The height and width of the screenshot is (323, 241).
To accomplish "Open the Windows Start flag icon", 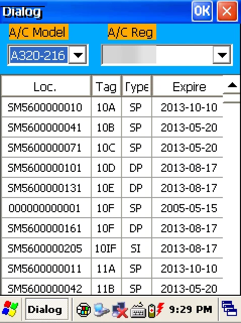I will [x=10, y=309].
